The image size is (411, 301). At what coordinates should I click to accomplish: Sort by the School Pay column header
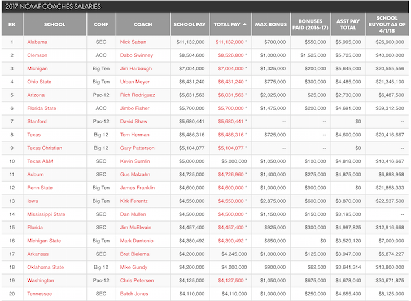[190, 24]
